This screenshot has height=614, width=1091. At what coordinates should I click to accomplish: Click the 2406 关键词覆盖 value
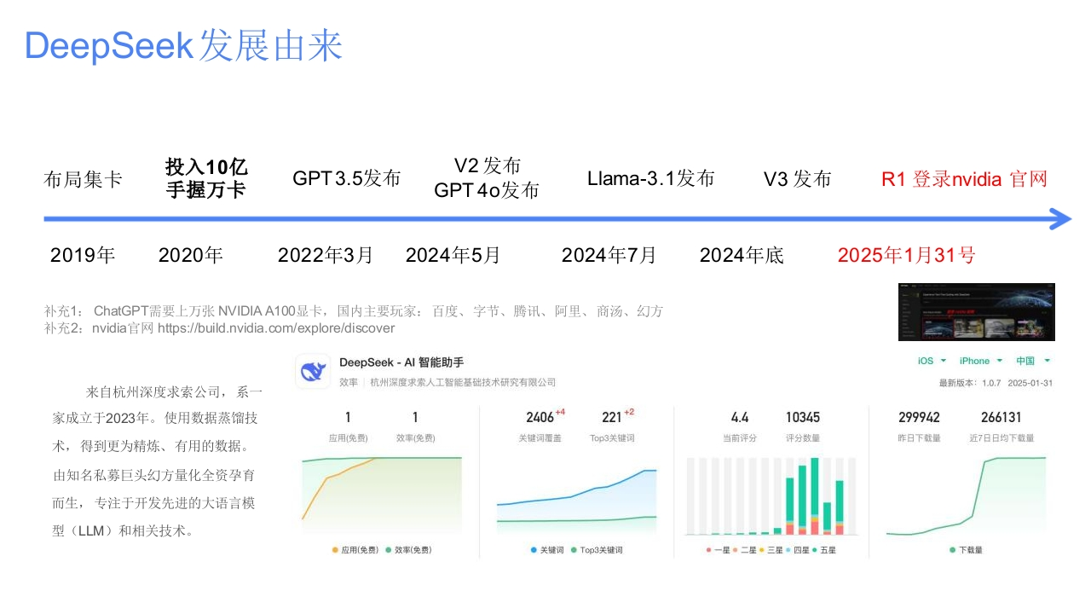click(540, 417)
